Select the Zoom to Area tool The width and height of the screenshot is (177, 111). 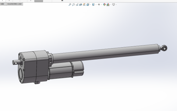tap(73, 5)
